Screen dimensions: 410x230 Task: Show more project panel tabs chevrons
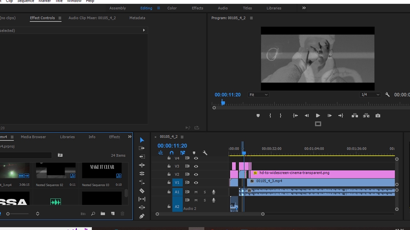130,137
